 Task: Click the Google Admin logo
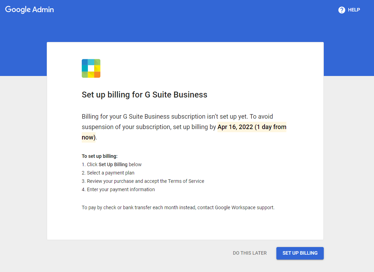(29, 10)
